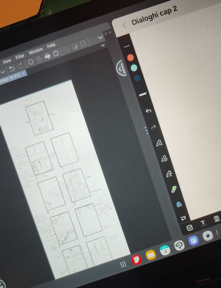Screen dimensions: 221x288
Task: Collapse panel with right double-chevron
Action: tap(110, 32)
